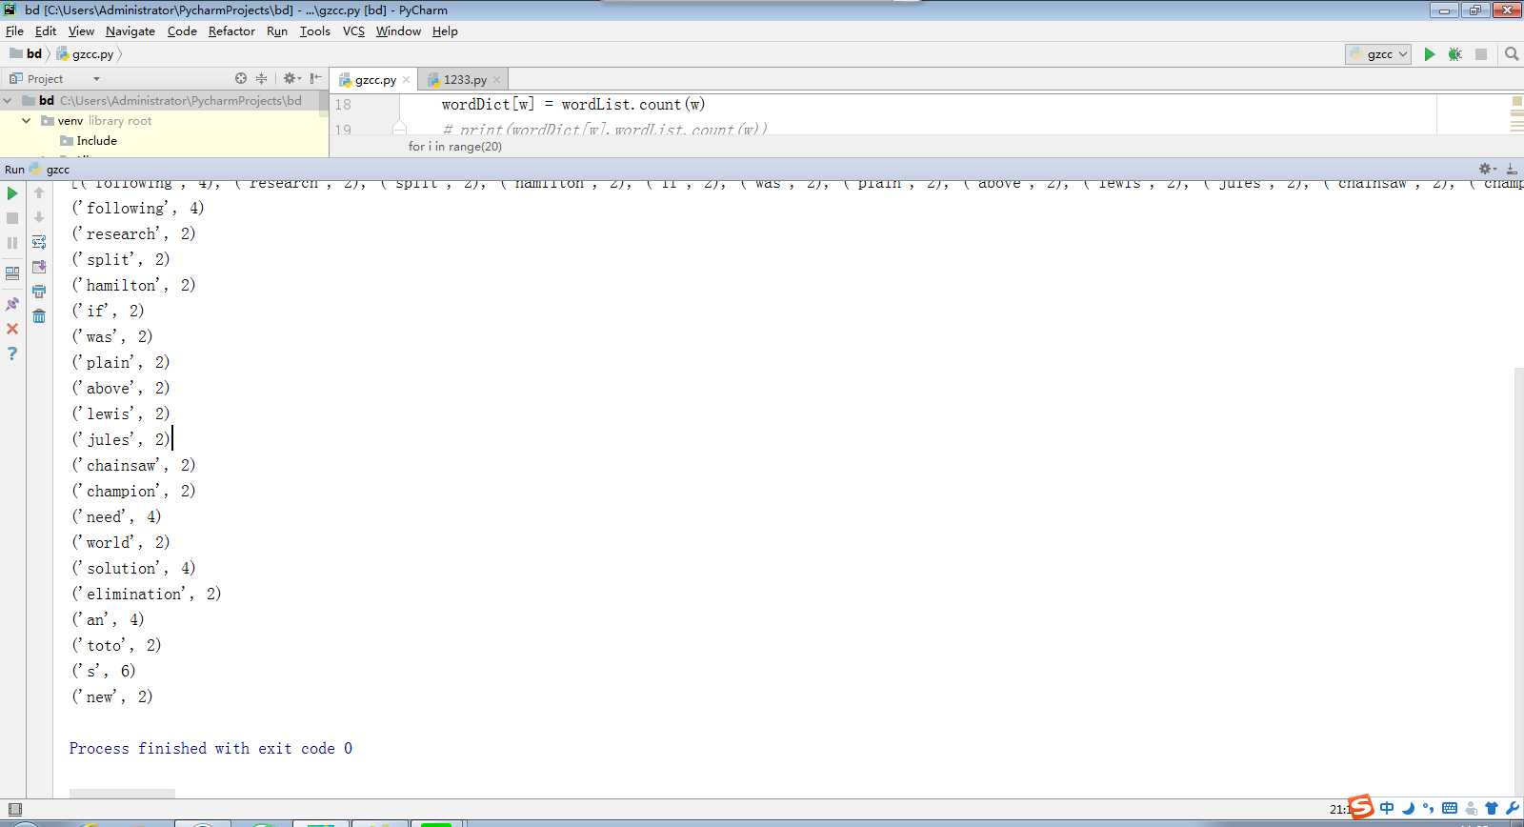Collapse the bd project root

[9, 100]
